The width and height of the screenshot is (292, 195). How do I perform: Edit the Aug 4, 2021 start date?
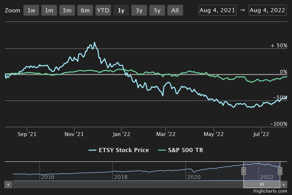[x=217, y=11]
